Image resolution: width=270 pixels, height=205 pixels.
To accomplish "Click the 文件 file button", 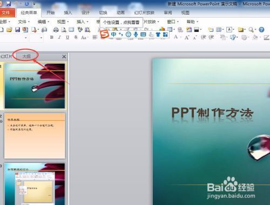I will tap(6, 13).
